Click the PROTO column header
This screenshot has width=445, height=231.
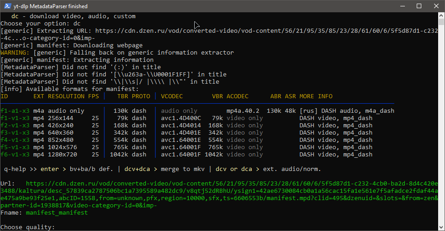(x=141, y=96)
